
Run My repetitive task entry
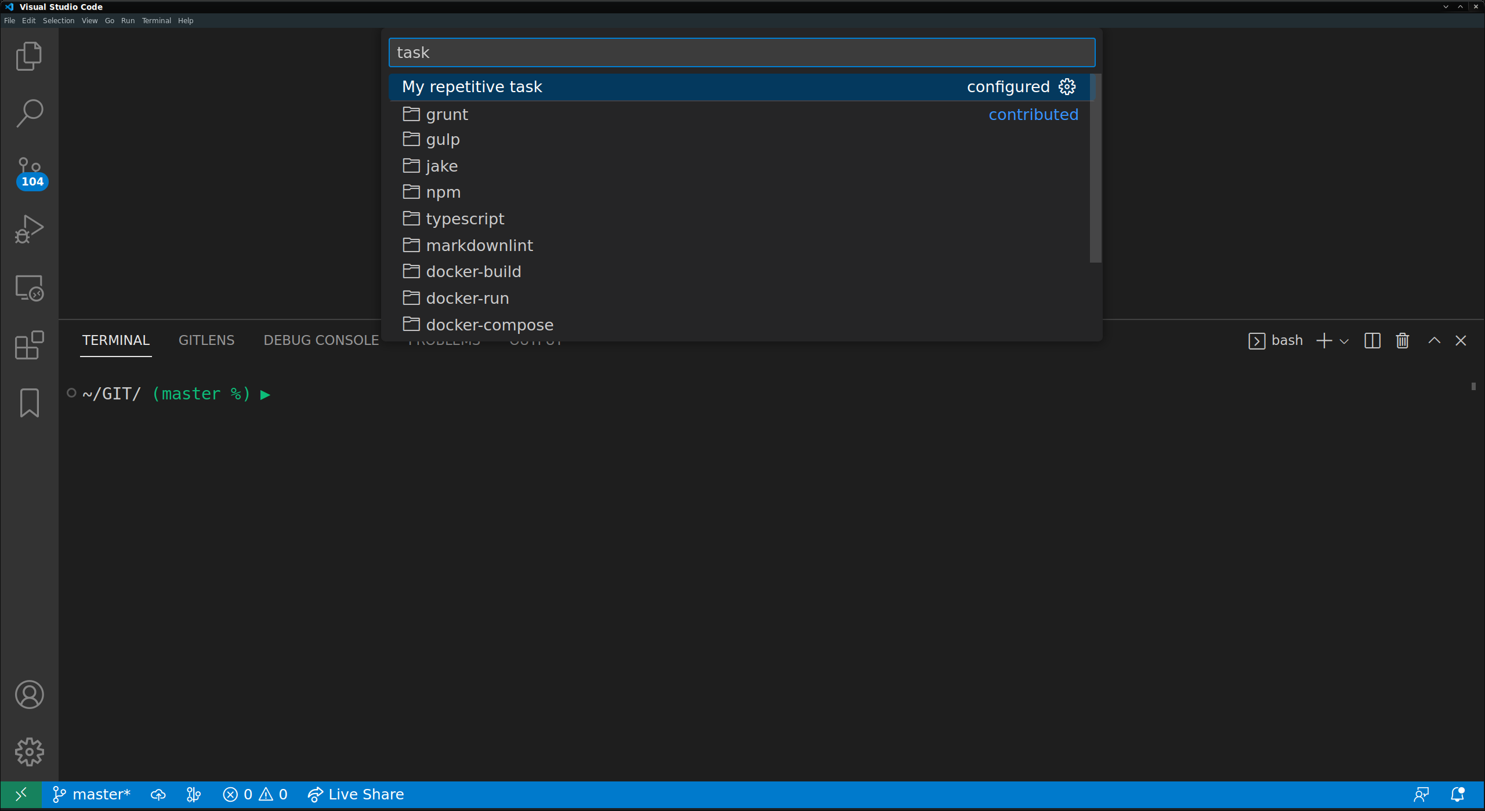[739, 87]
